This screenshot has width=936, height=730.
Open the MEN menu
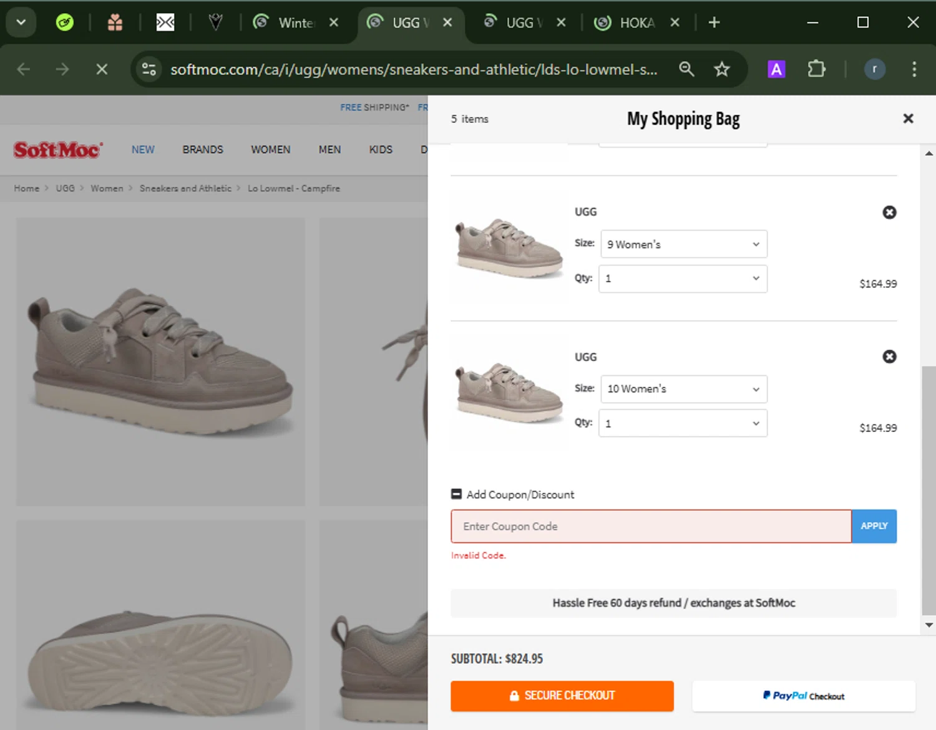329,150
